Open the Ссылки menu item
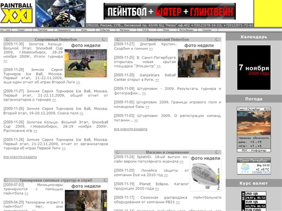The image size is (282, 211). click(207, 30)
